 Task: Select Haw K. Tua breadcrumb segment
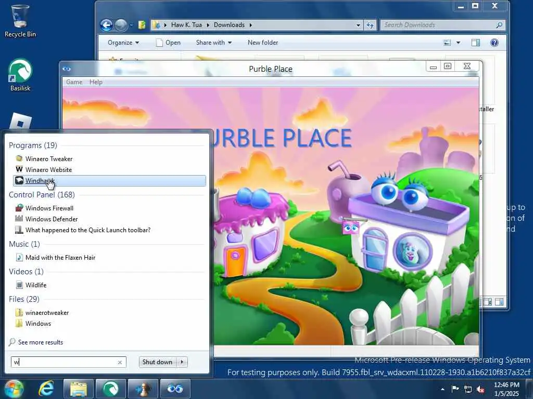pyautogui.click(x=186, y=25)
